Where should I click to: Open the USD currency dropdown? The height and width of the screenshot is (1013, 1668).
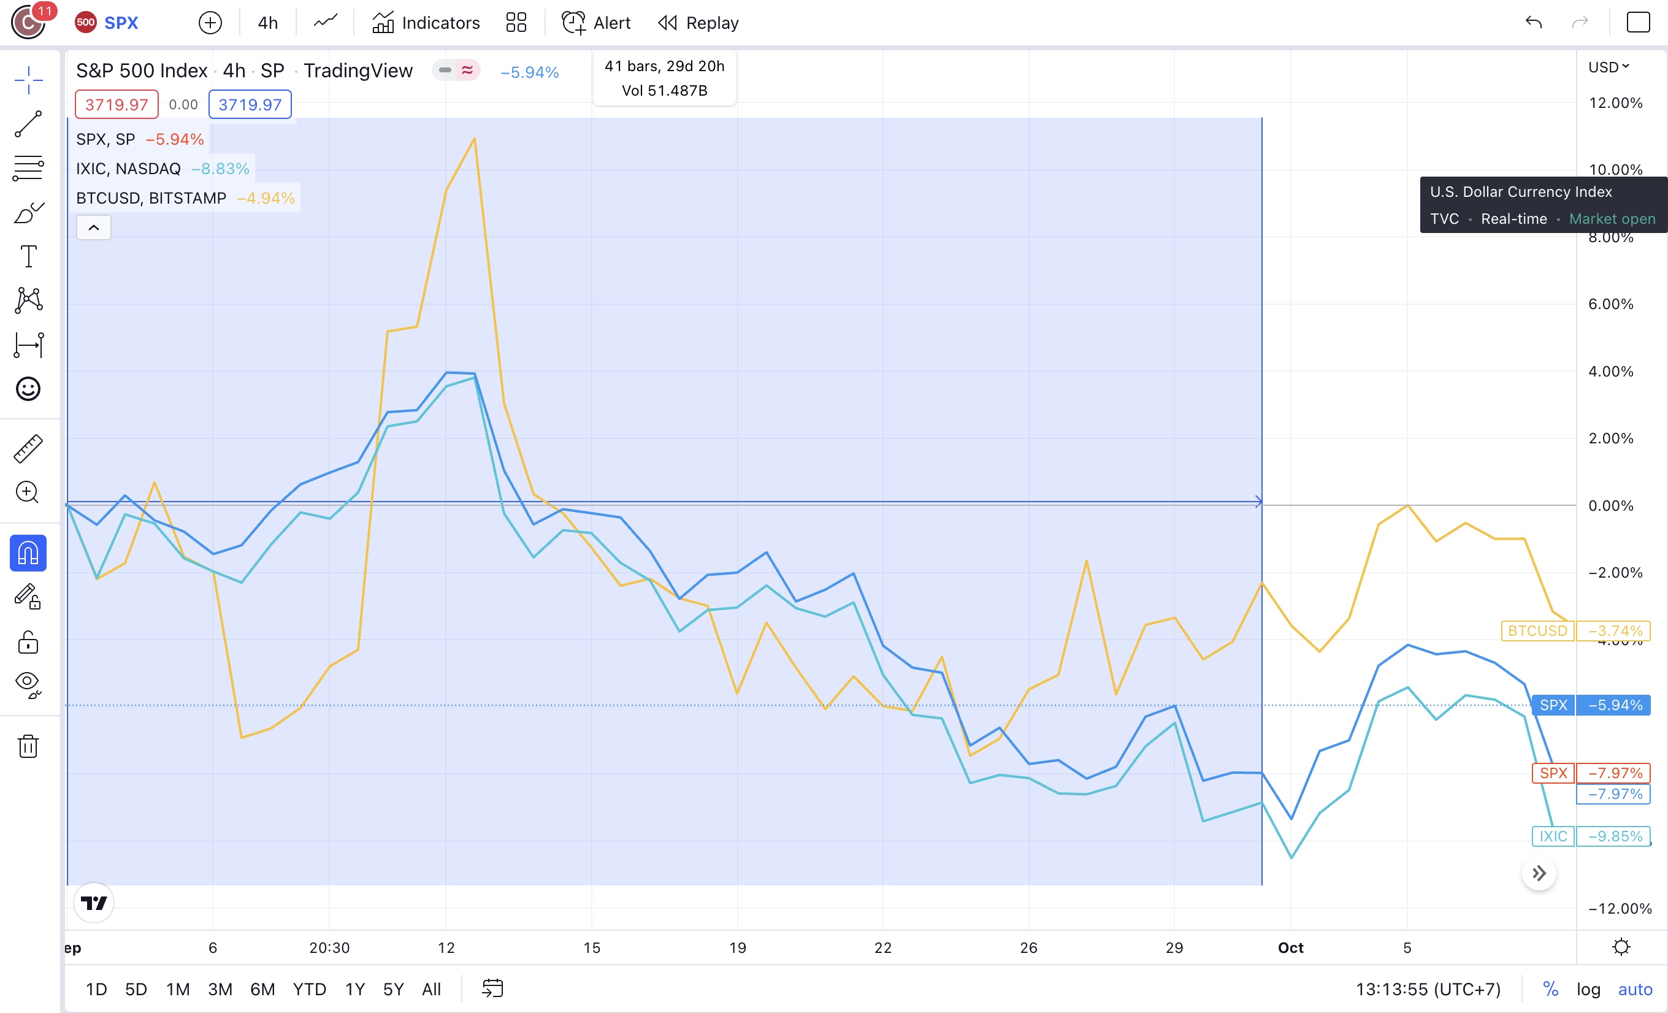pyautogui.click(x=1609, y=67)
